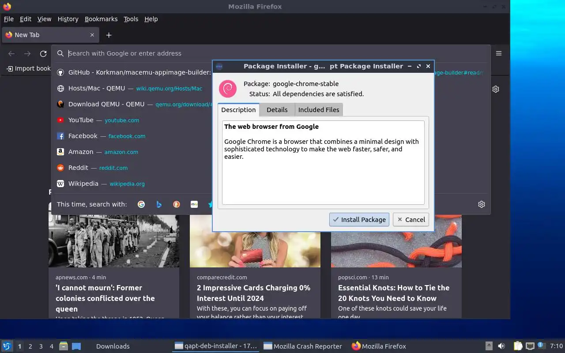
Task: Select the Wikipedia suggestion
Action: pyautogui.click(x=133, y=184)
